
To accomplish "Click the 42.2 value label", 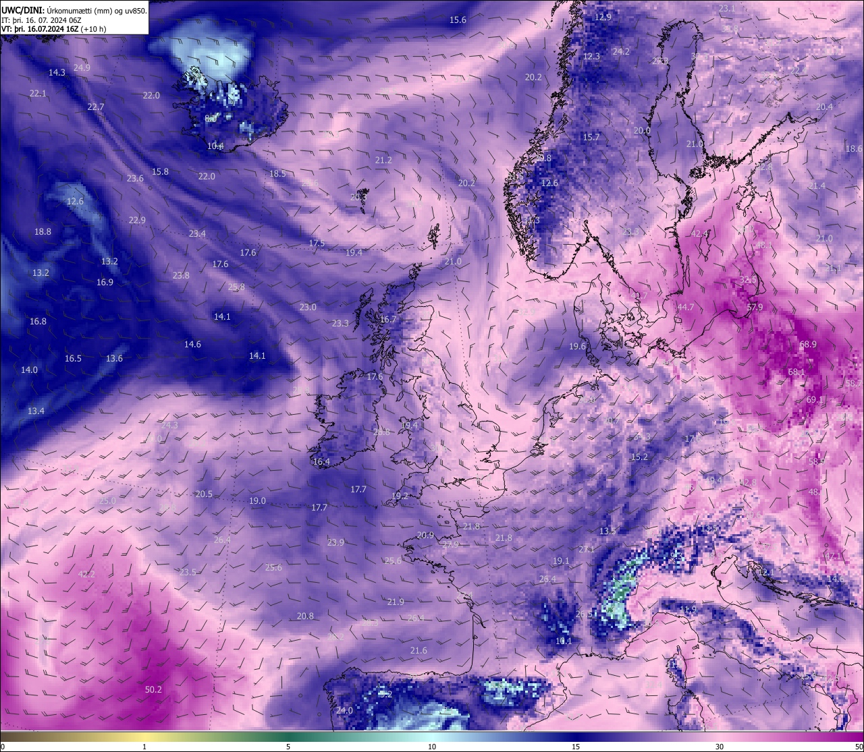I will (86, 575).
